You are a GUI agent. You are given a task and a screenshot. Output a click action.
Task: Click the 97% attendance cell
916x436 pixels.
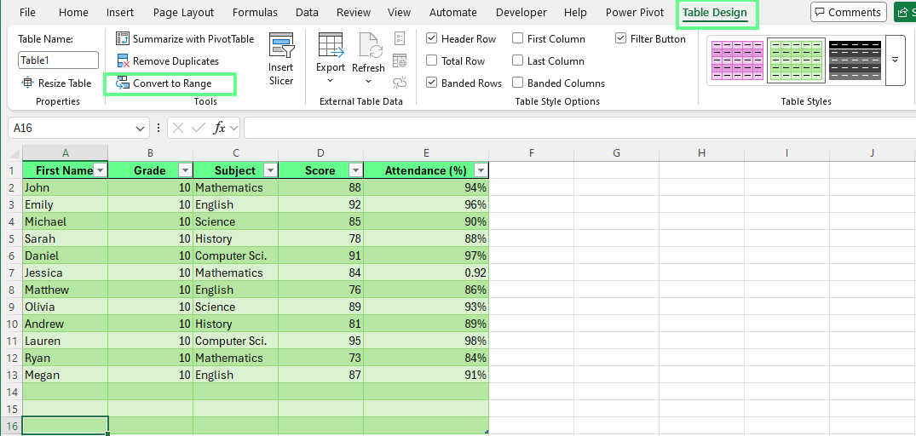[426, 255]
